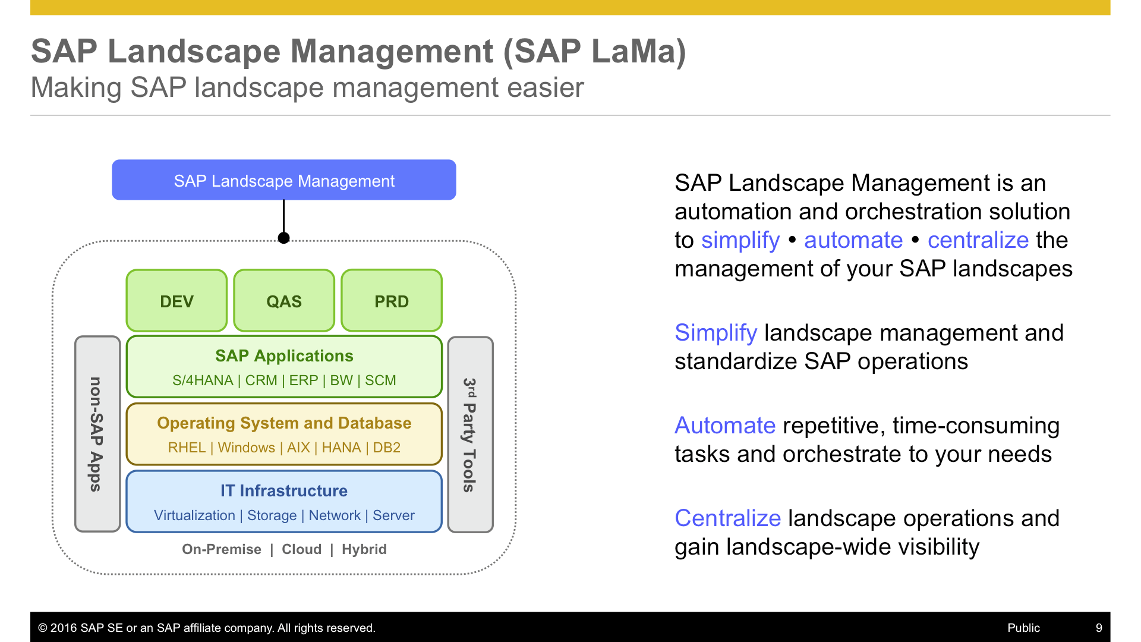Click the black connector dot below the blue box

284,238
